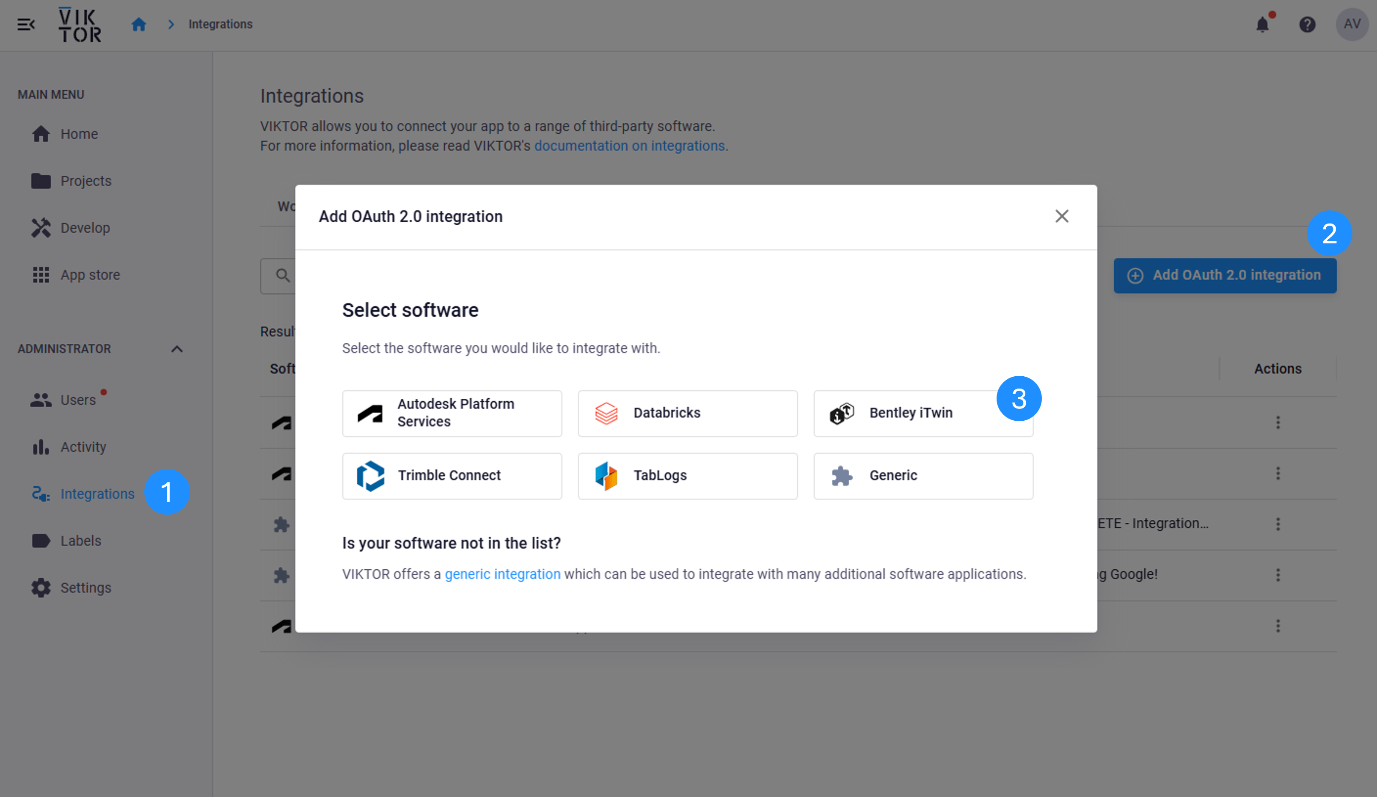Screen dimensions: 1377x797
Task: Open actions menu for ETE - Integration row
Action: point(1278,524)
